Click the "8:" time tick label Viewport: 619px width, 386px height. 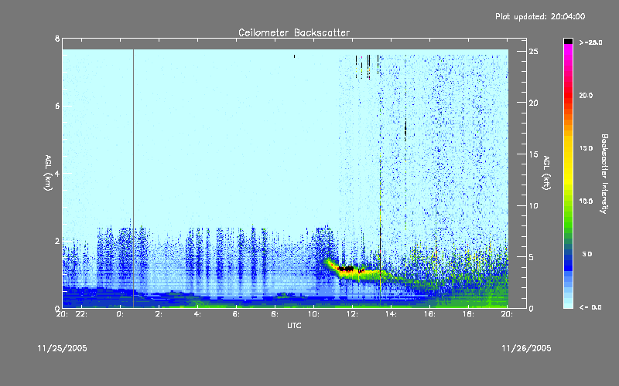click(275, 314)
